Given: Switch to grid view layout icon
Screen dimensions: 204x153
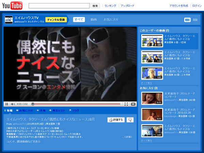Looking at the screenshot, I should coord(195,20).
